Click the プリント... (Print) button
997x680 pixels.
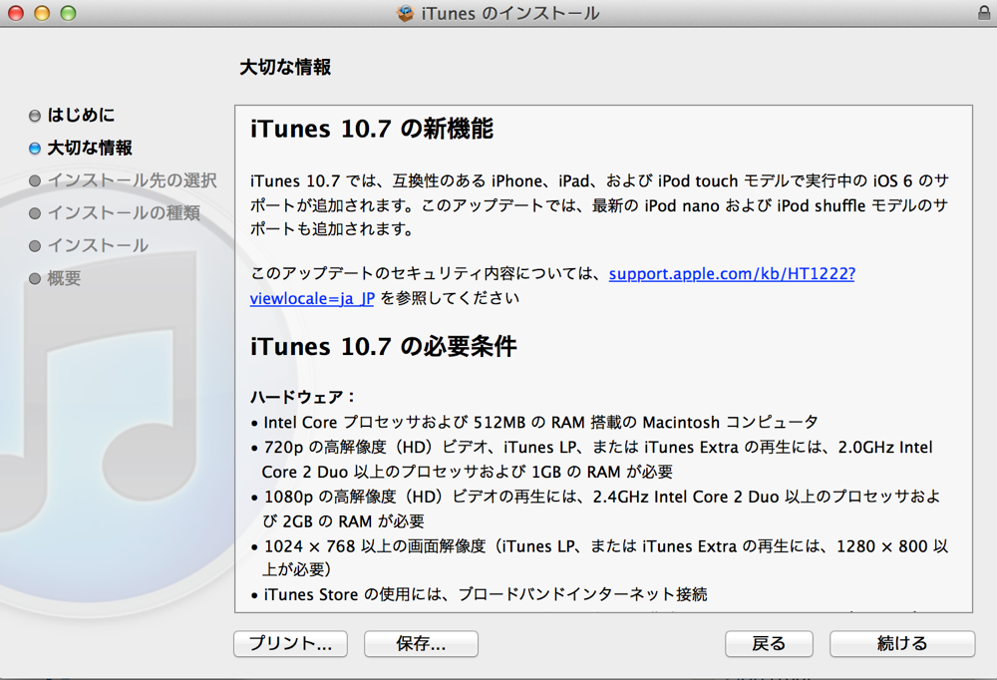[290, 643]
